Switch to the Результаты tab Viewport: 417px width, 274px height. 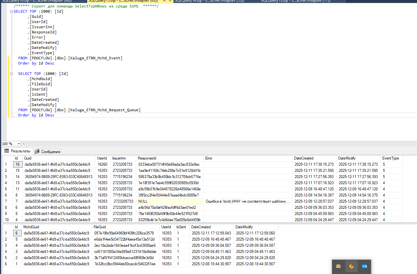click(x=18, y=151)
